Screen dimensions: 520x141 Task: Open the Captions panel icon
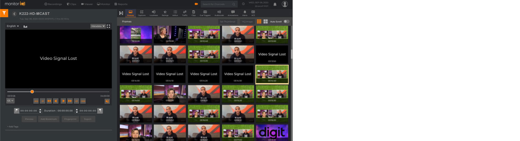142,13
